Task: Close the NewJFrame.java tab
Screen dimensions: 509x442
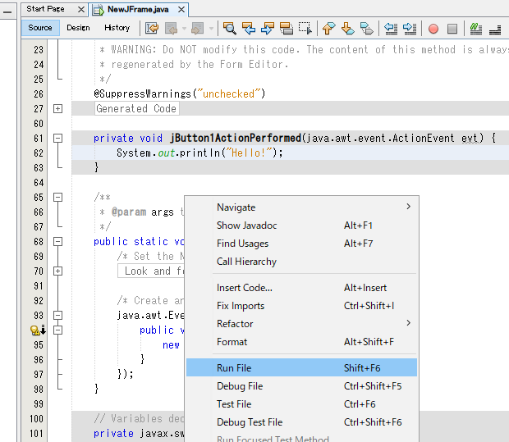Action: (x=181, y=10)
